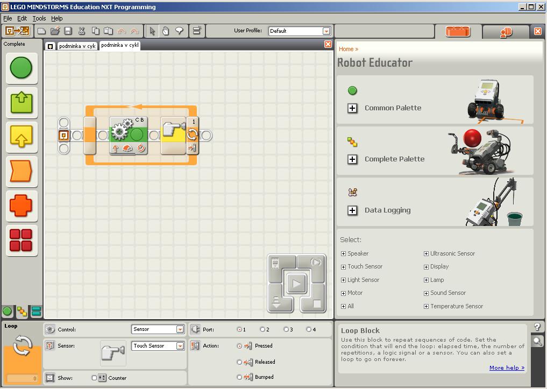Open the NXT window from the controller
Viewport: 547px width, 389px height.
276,263
